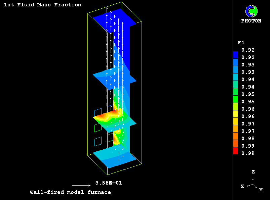Click the PHOTON text under the logo
Image resolution: width=270 pixels, height=200 pixels.
click(251, 21)
